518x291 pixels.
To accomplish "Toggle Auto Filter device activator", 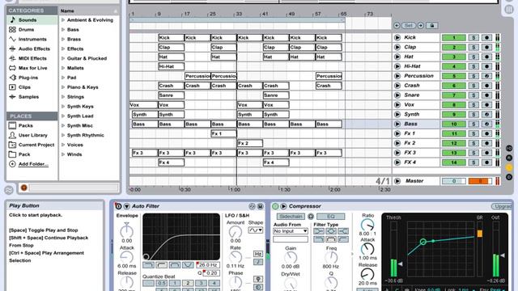I will [x=118, y=206].
